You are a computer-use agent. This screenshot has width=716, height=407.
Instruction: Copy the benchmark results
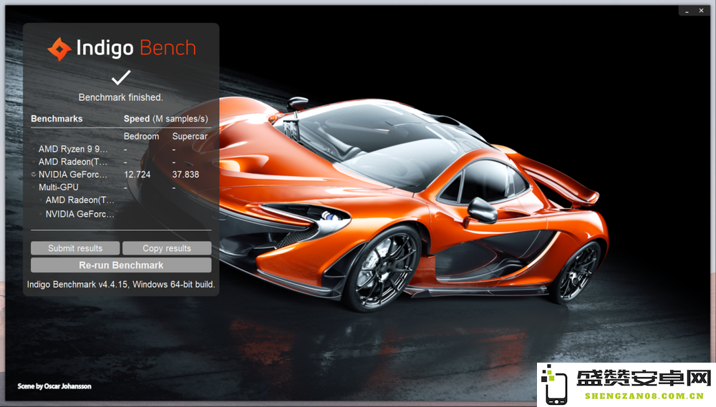(167, 248)
